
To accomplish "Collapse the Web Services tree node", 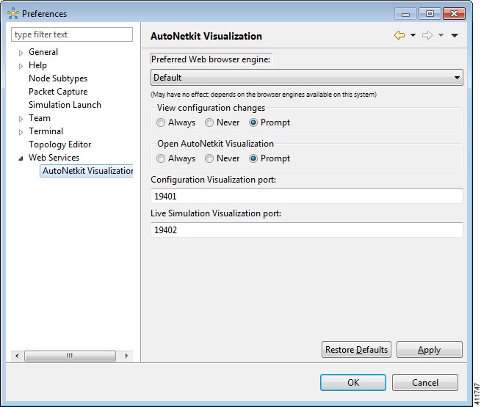I will (x=21, y=158).
